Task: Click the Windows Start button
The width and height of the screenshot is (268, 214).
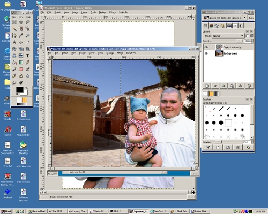Action: [x=6, y=211]
